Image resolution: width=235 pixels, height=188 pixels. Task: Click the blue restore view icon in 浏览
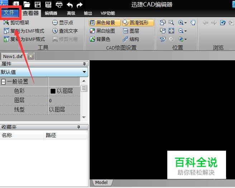pos(223,23)
